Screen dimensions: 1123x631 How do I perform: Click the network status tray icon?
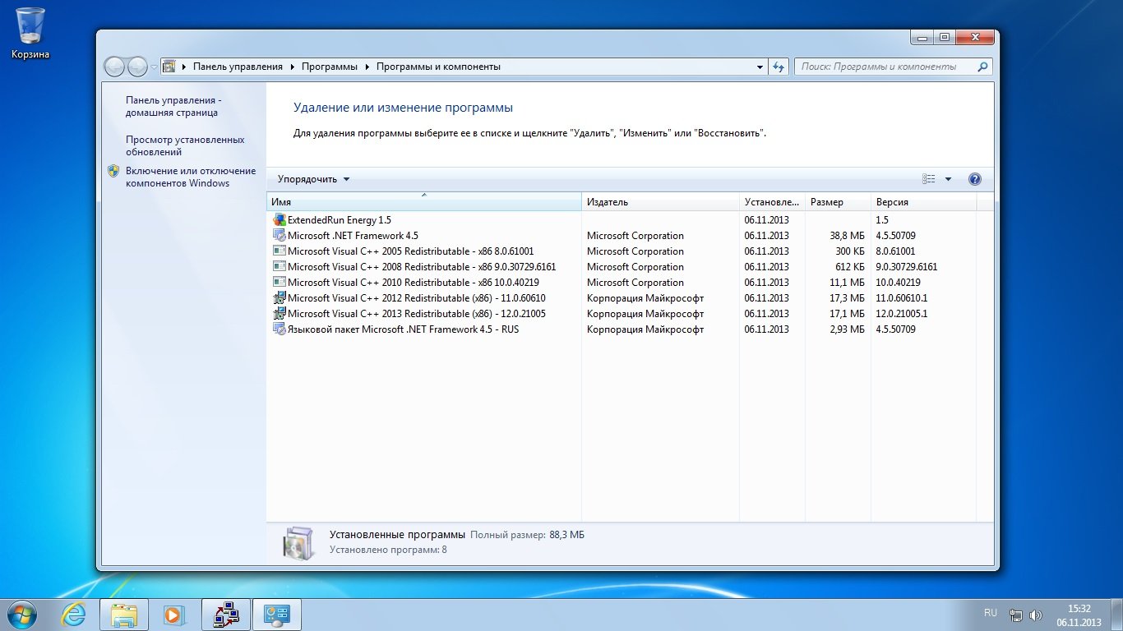coord(1016,615)
